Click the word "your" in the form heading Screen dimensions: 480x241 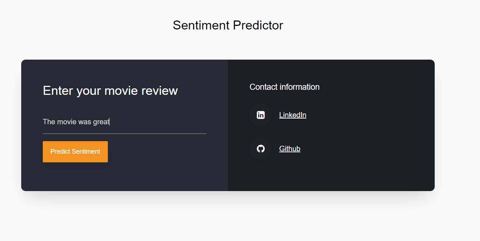click(89, 91)
